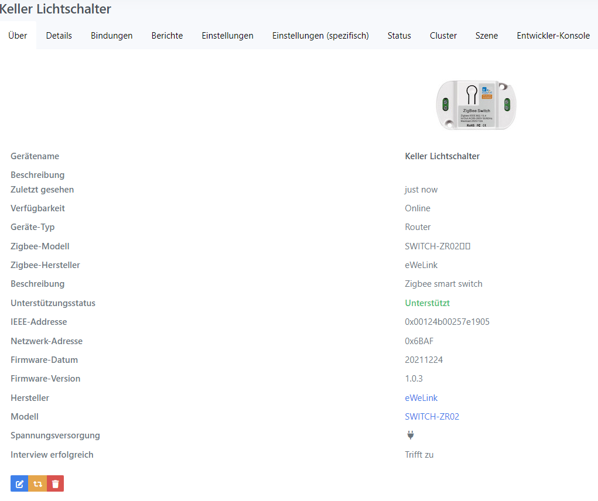The image size is (598, 501).
Task: Click the red trash delete device icon
Action: (x=55, y=483)
